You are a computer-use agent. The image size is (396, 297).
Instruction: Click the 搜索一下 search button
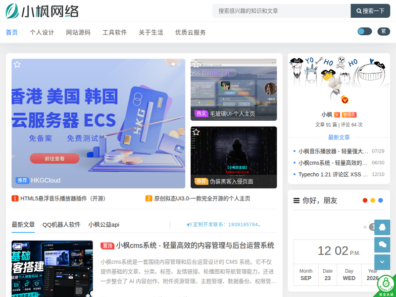370,11
